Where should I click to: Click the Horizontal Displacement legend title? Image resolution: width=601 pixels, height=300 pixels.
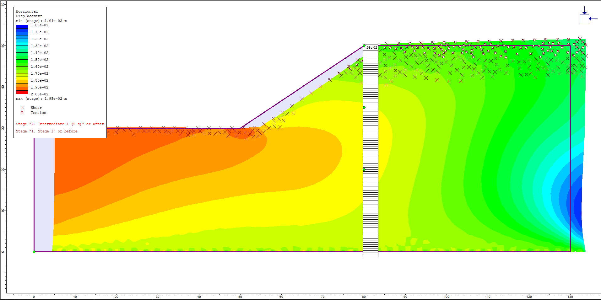29,13
